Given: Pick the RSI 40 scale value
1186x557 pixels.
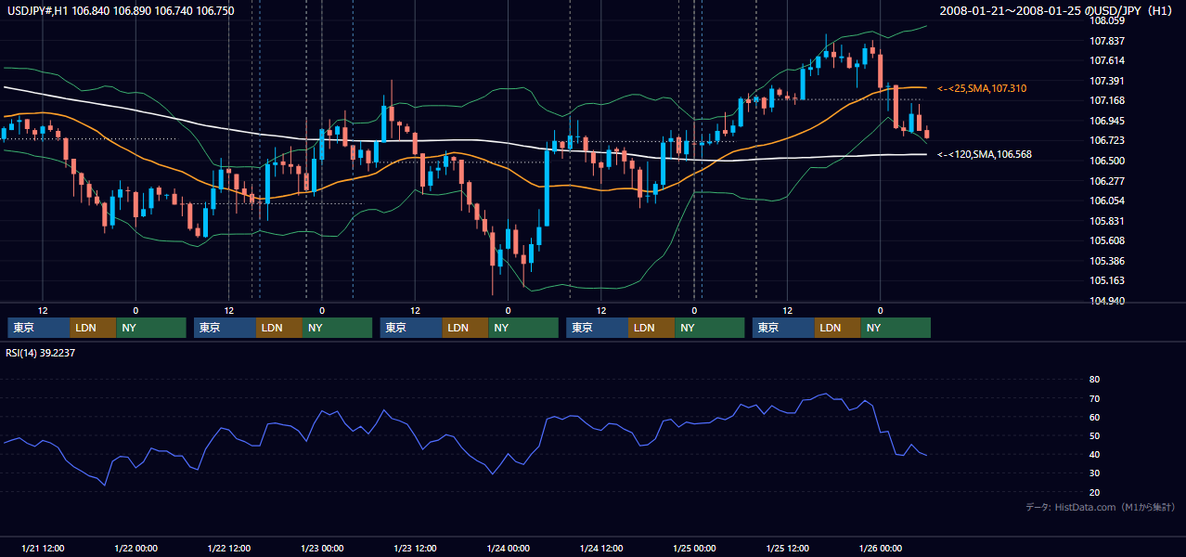Looking at the screenshot, I should (1094, 454).
